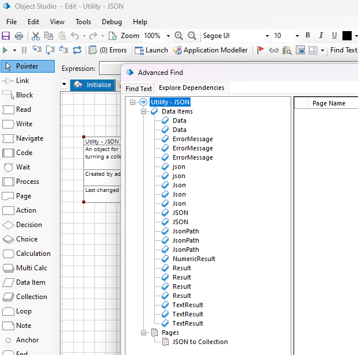Collapse the Utility - JSON tree node
The height and width of the screenshot is (355, 358).
(x=132, y=102)
